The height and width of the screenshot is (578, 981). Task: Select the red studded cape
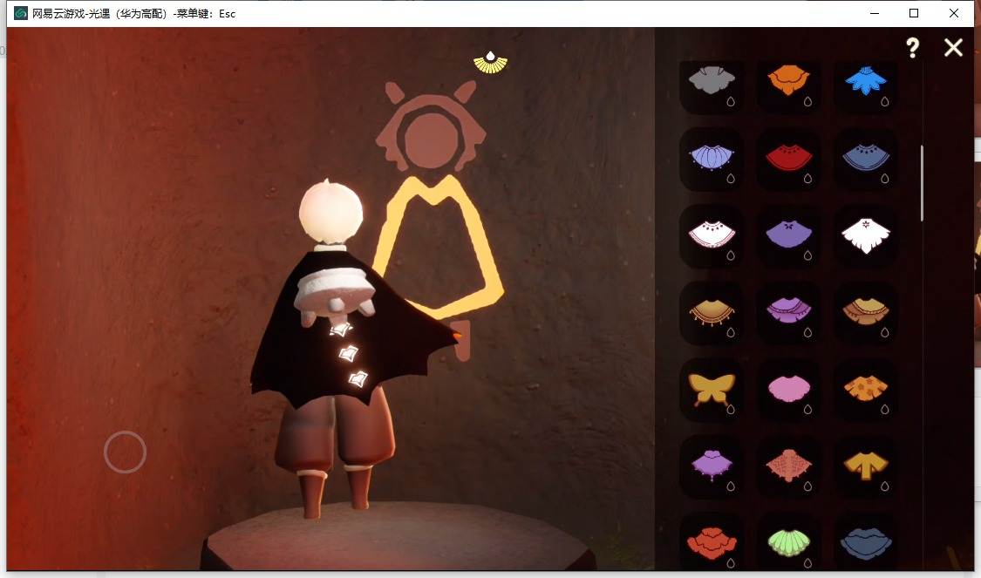pos(789,159)
